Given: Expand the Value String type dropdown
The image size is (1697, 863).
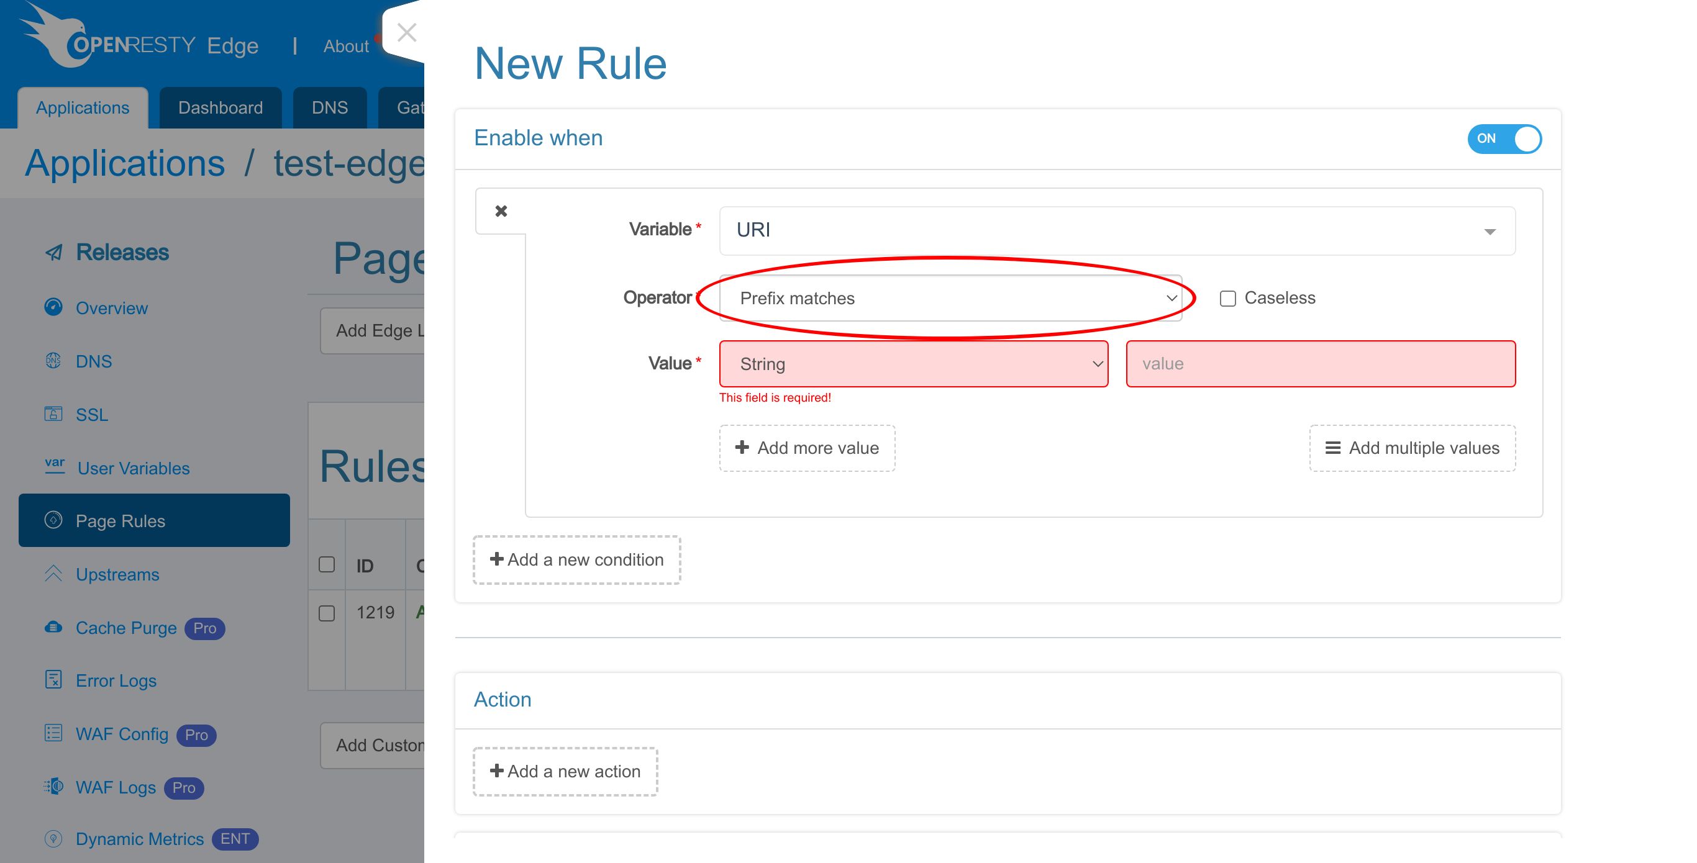Looking at the screenshot, I should [x=914, y=363].
